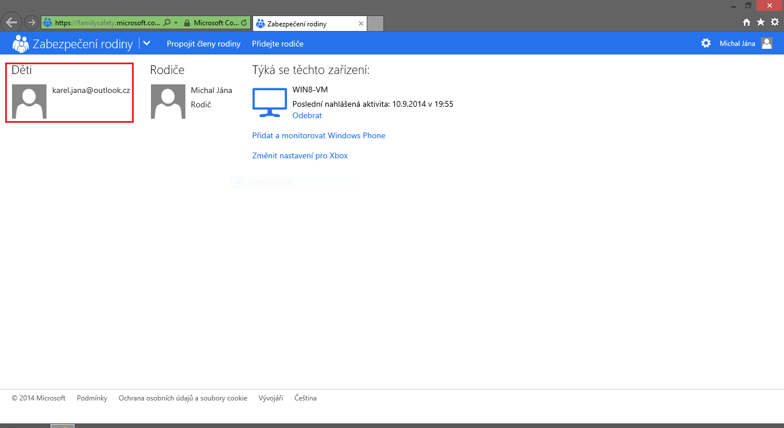Open Změnit nastavení pro Xbox link
The image size is (784, 428).
point(300,155)
